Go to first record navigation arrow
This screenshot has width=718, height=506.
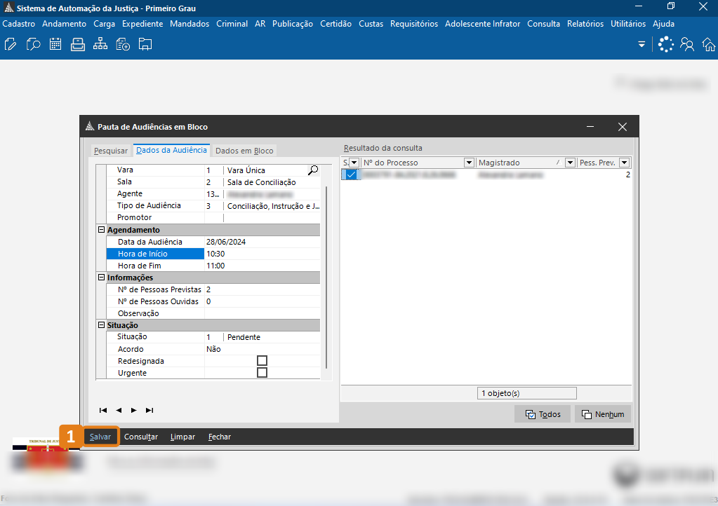(x=103, y=410)
